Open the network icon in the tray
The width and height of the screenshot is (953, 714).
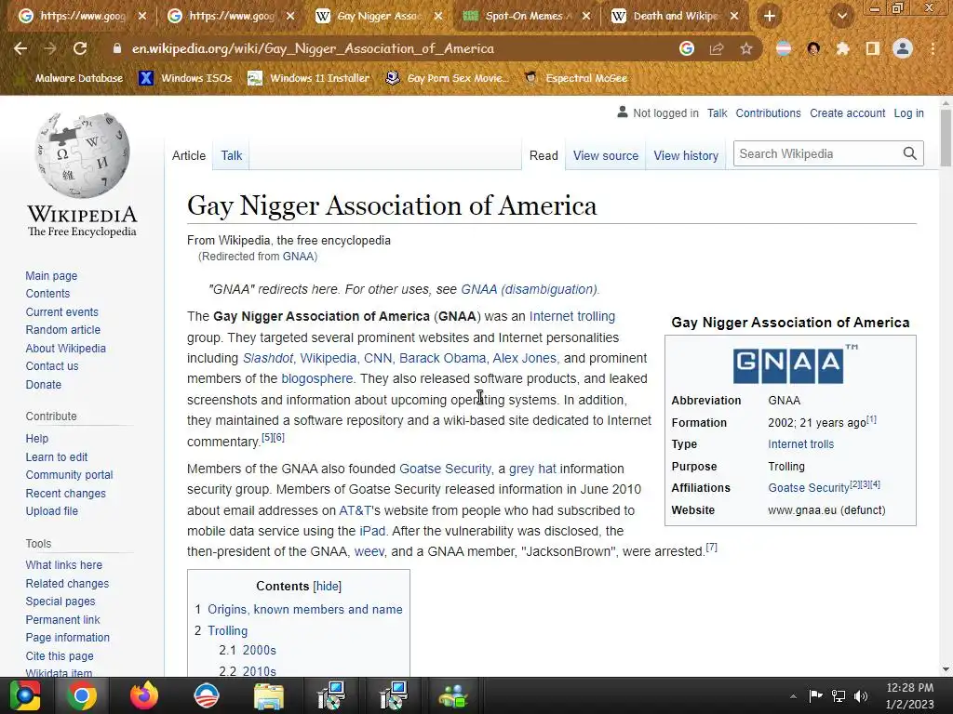pos(839,695)
